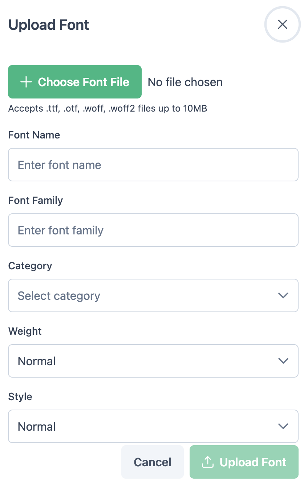Click the Weight label
This screenshot has width=308, height=487.
(x=25, y=331)
